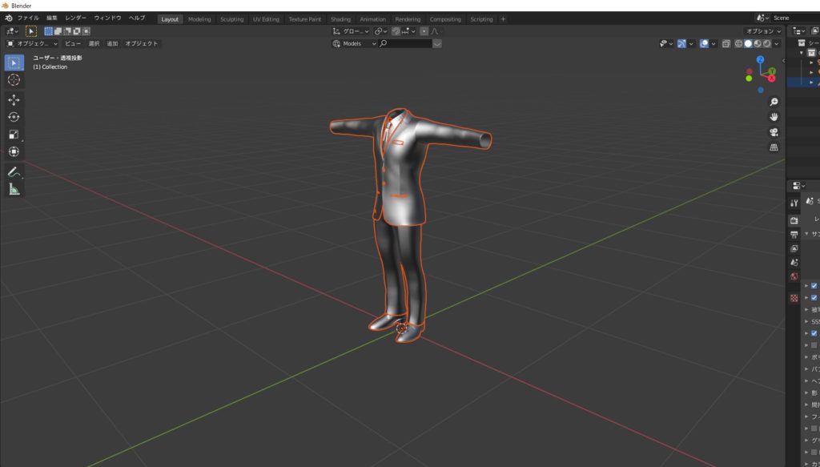Select the Scale tool
The width and height of the screenshot is (820, 467).
pos(14,135)
